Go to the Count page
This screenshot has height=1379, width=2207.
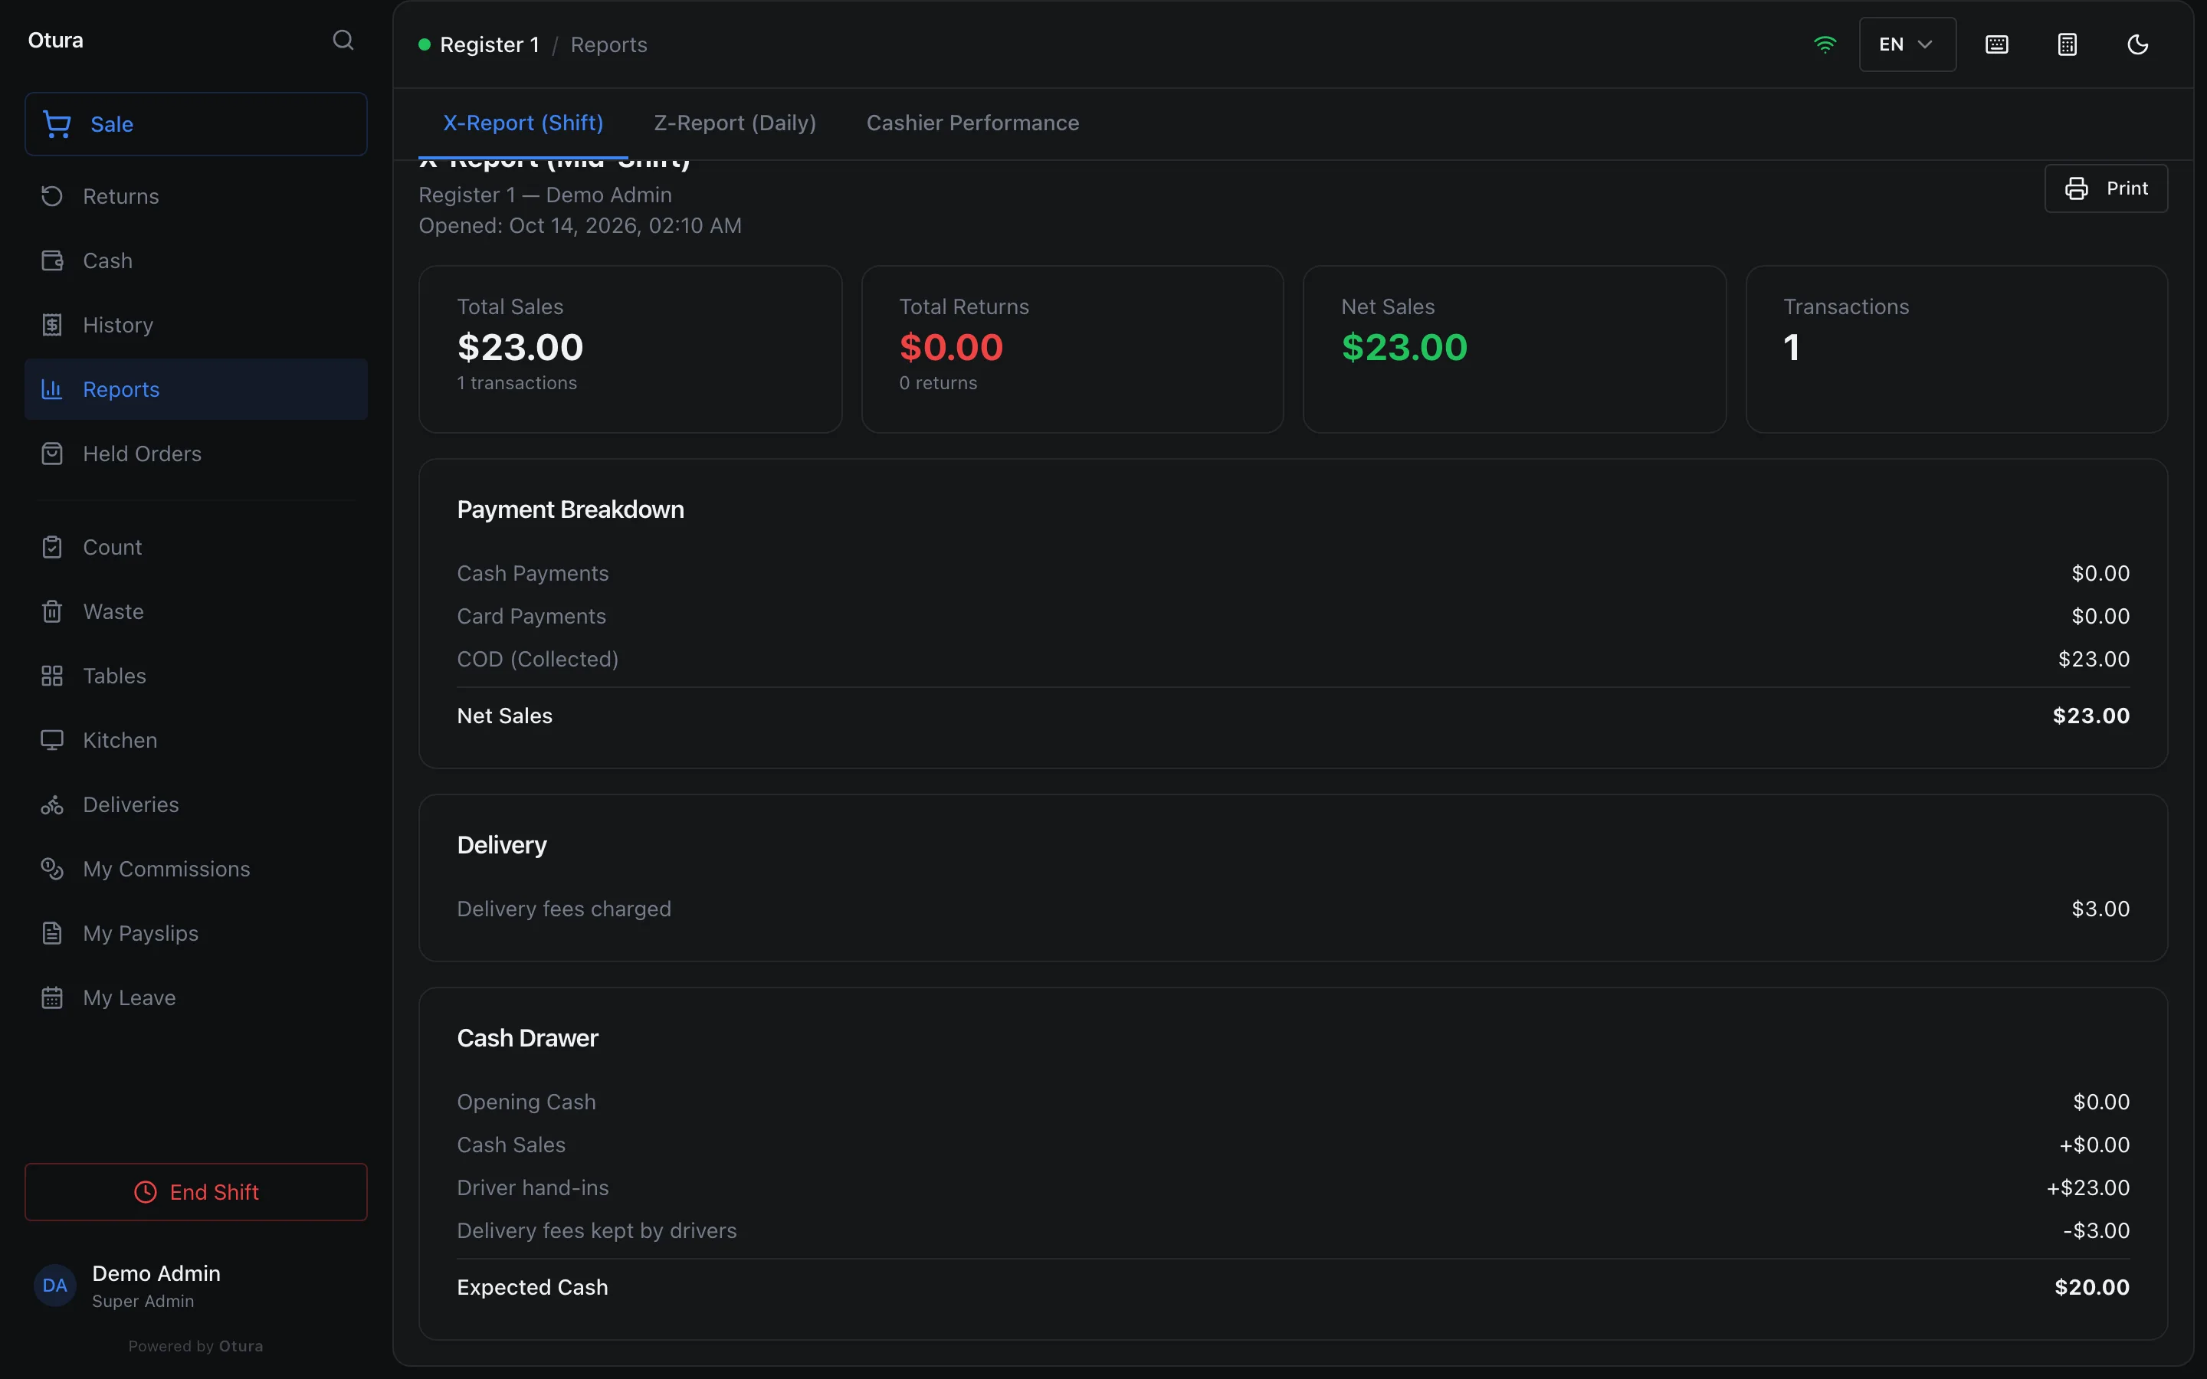click(196, 547)
